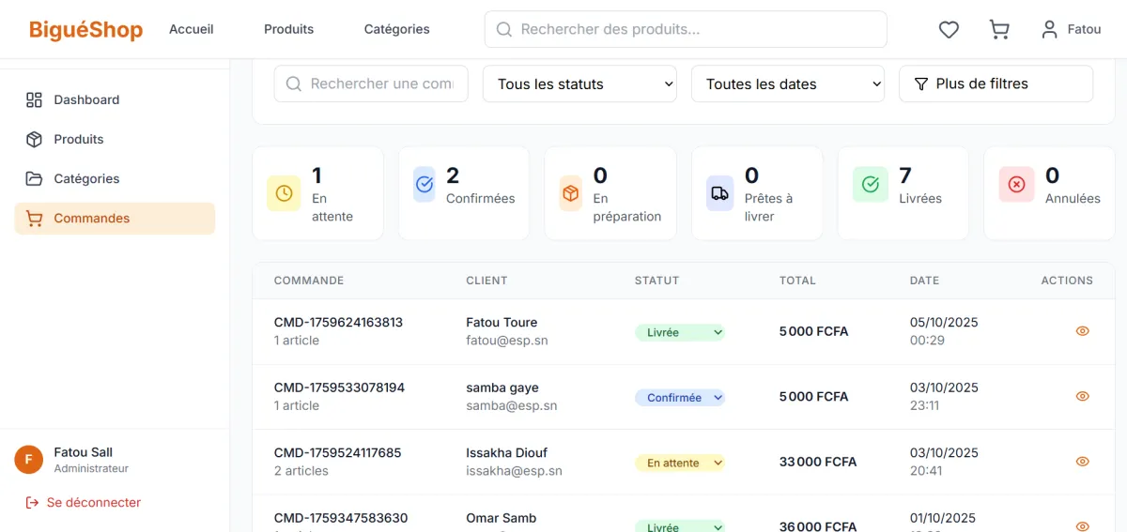
Task: Select Dashboard in the sidebar
Action: (115, 99)
